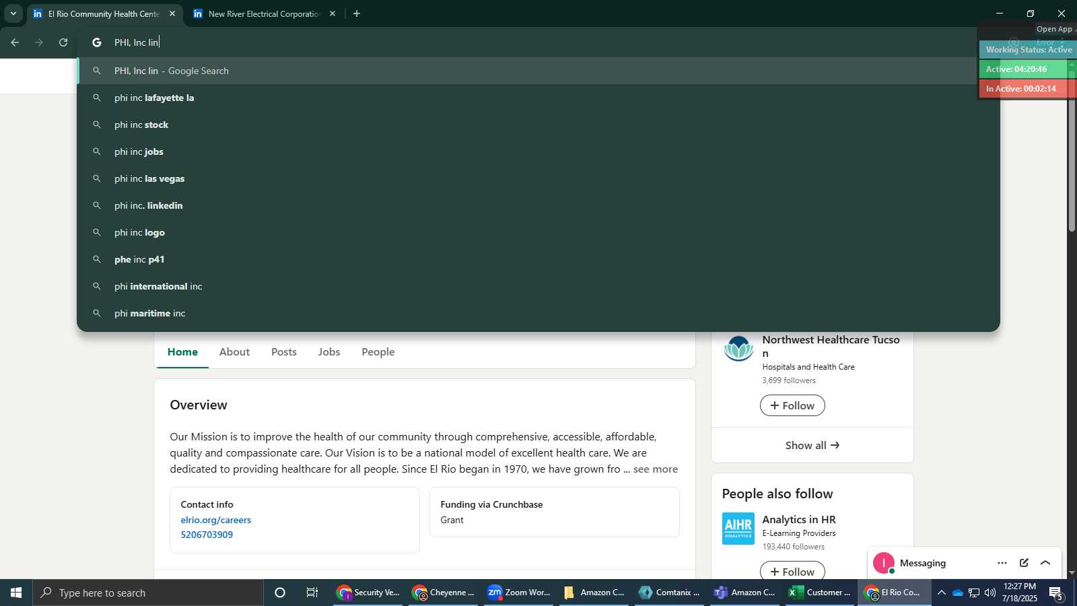Open Northwest Healthcare Tucson logo

[x=738, y=349]
